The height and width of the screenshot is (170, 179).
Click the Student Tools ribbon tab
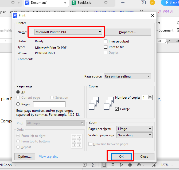click(105, 12)
